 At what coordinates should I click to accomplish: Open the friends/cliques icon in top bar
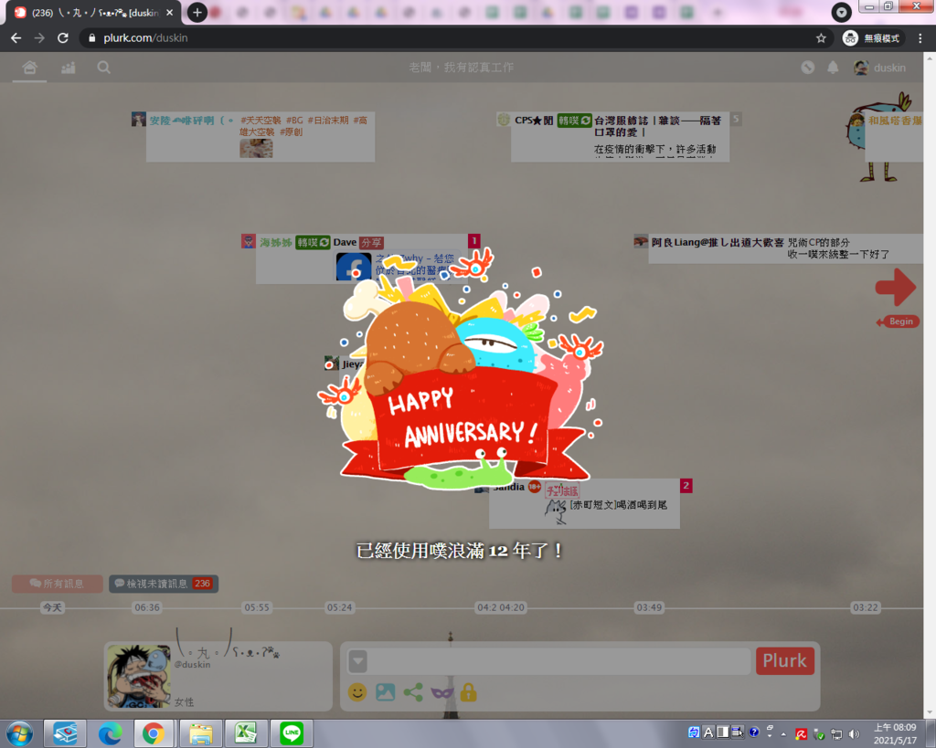pyautogui.click(x=68, y=68)
